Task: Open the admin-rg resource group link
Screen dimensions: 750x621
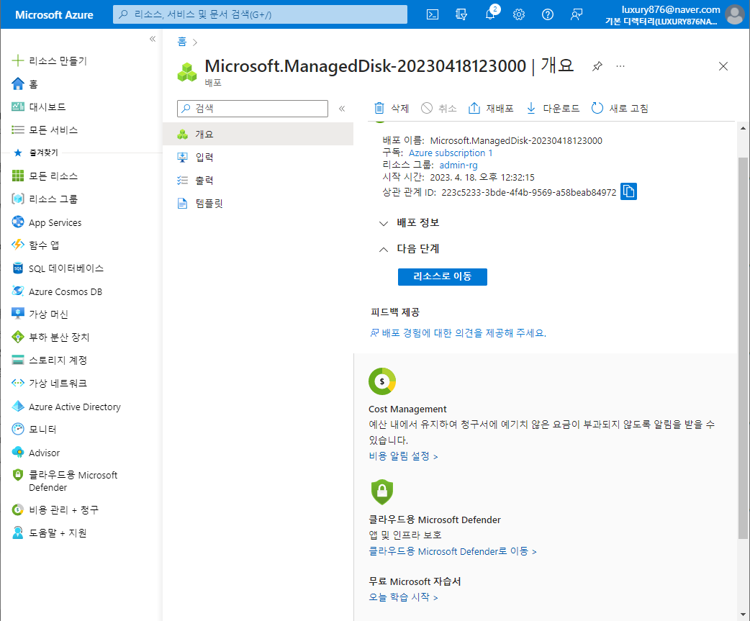Action: click(x=458, y=165)
